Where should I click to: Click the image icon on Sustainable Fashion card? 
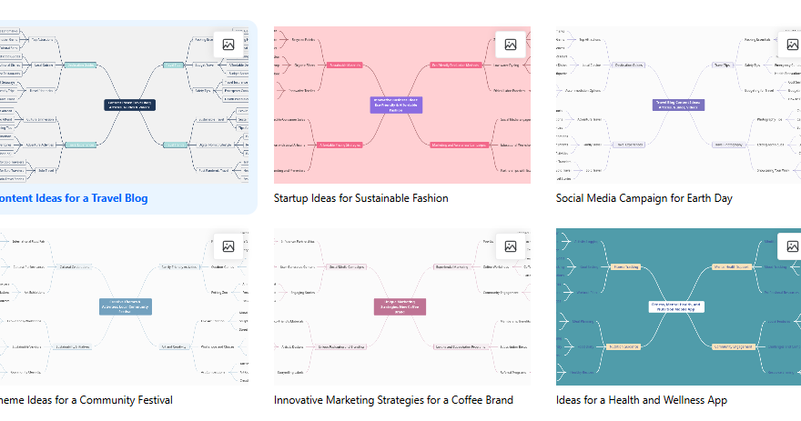point(511,45)
